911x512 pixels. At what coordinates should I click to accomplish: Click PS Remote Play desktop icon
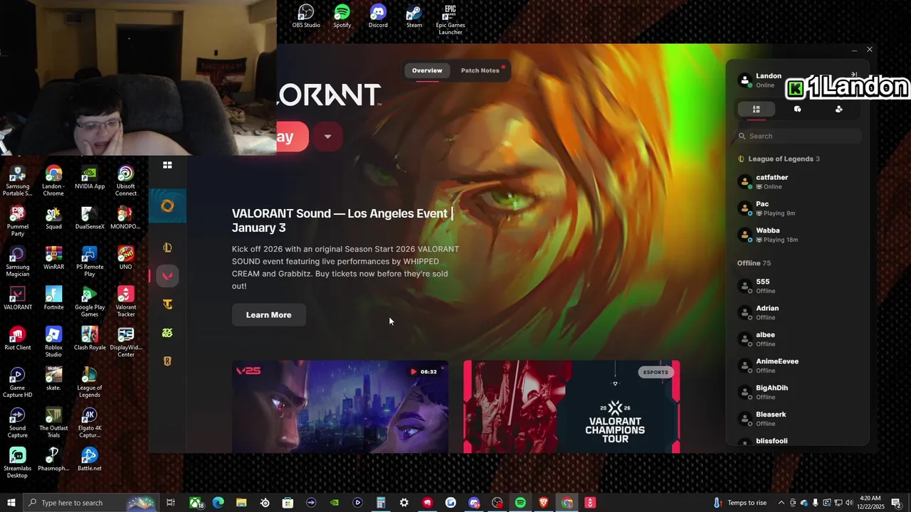90,262
